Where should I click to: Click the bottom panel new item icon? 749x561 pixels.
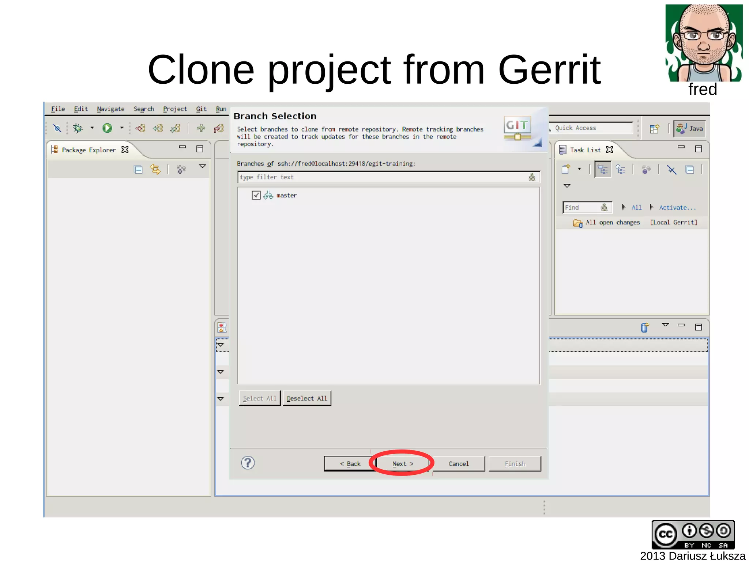(x=645, y=327)
